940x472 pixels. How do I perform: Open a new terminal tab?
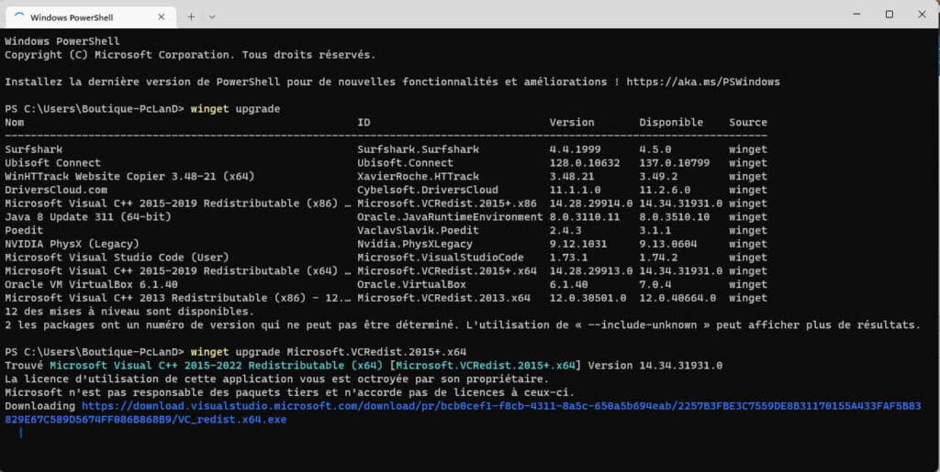[x=191, y=16]
